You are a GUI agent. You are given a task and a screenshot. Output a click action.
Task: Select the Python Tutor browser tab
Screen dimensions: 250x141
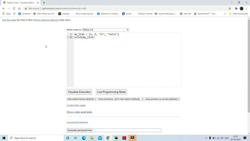pos(21,3)
